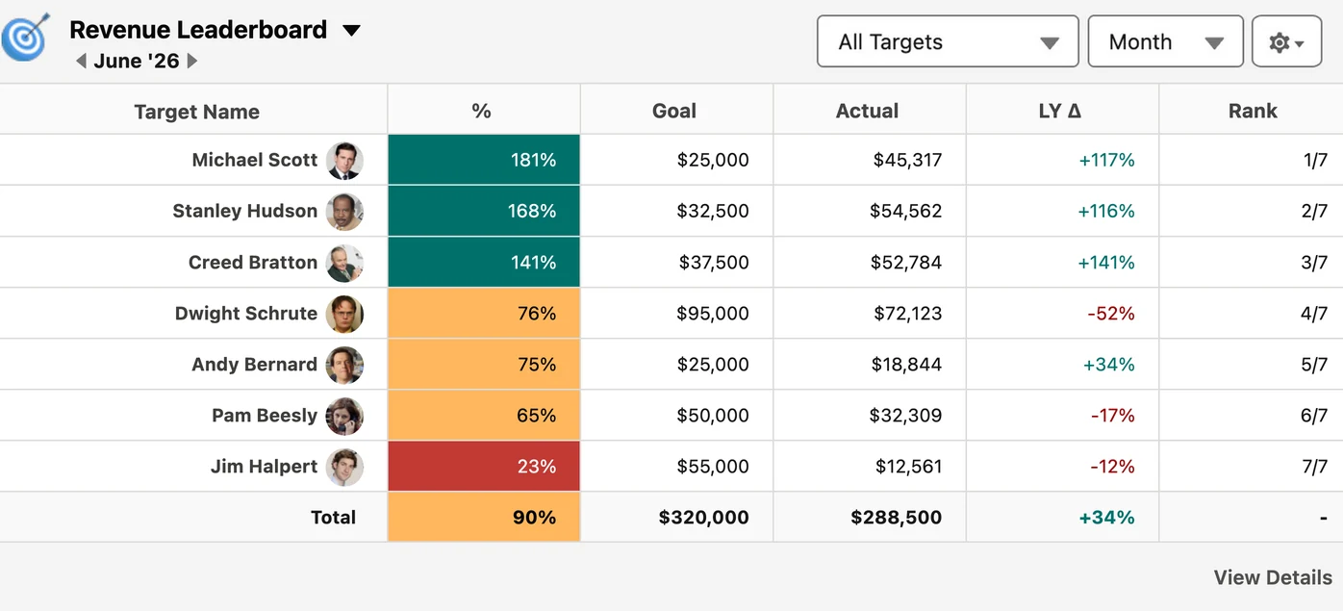Click the green 141% percent cell

(484, 262)
